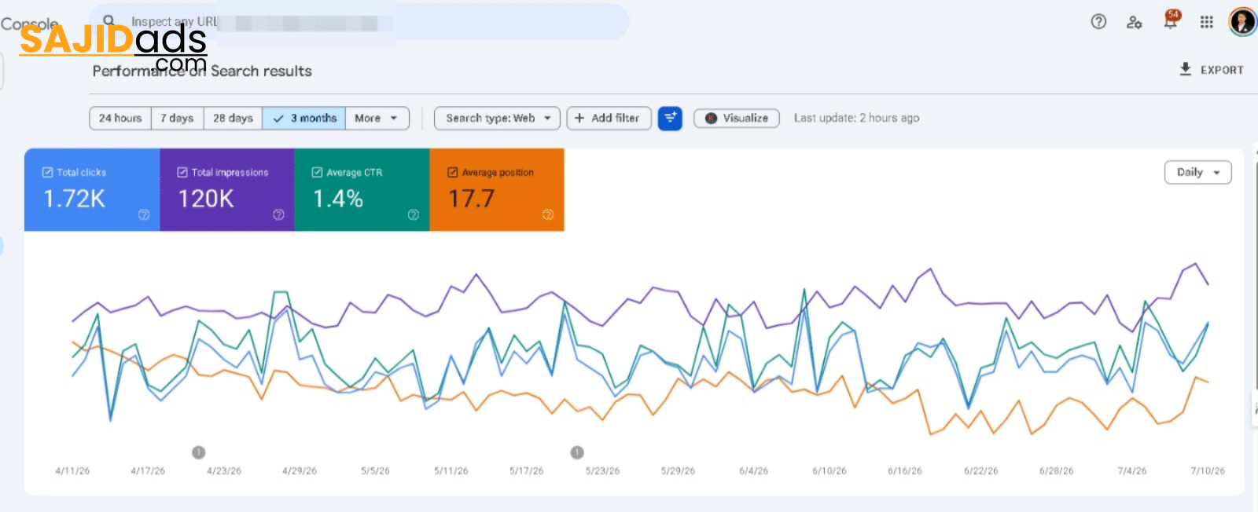Image resolution: width=1258 pixels, height=512 pixels.
Task: Click the chart annotation marker near 5/23/26
Action: (x=577, y=452)
